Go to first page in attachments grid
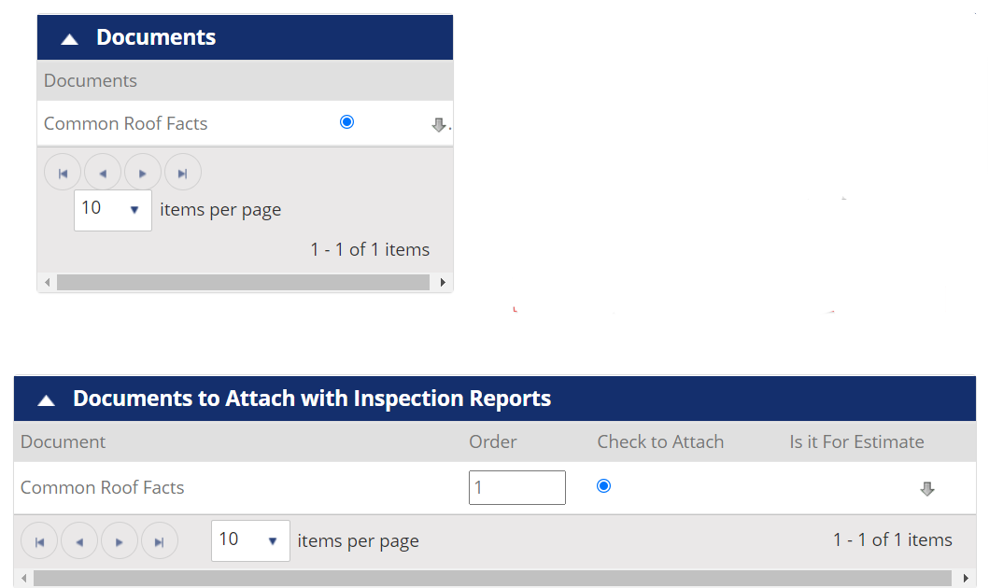This screenshot has height=588, width=989. pyautogui.click(x=38, y=540)
